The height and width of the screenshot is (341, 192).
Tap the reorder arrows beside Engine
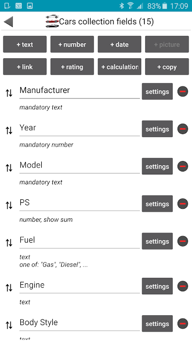[9, 288]
